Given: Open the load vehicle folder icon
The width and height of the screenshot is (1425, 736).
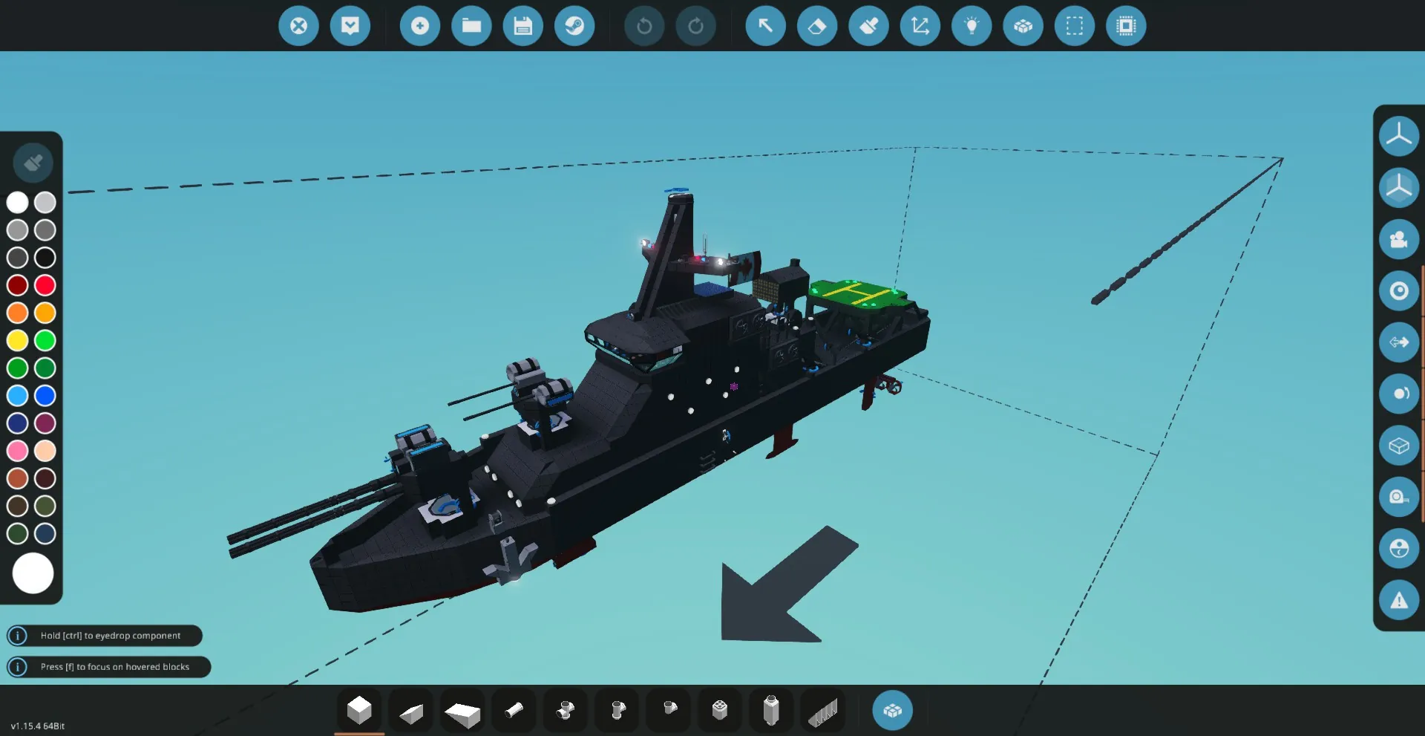Looking at the screenshot, I should pyautogui.click(x=471, y=26).
